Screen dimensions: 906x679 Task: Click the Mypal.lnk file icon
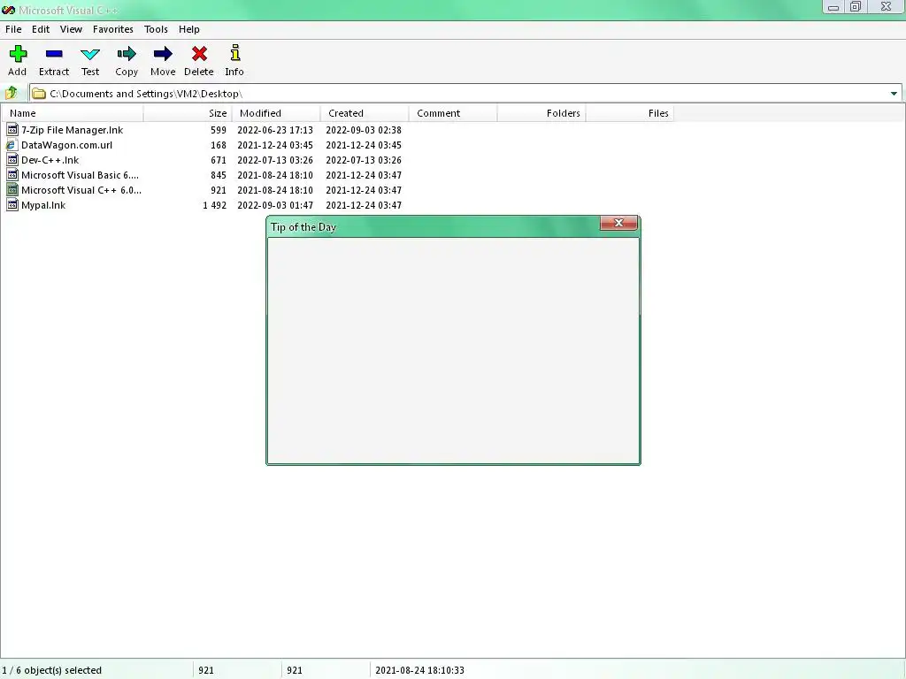click(x=12, y=205)
